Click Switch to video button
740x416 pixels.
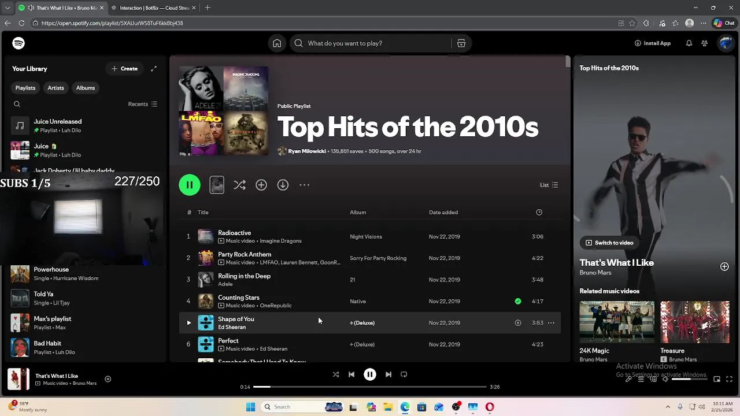tap(609, 243)
